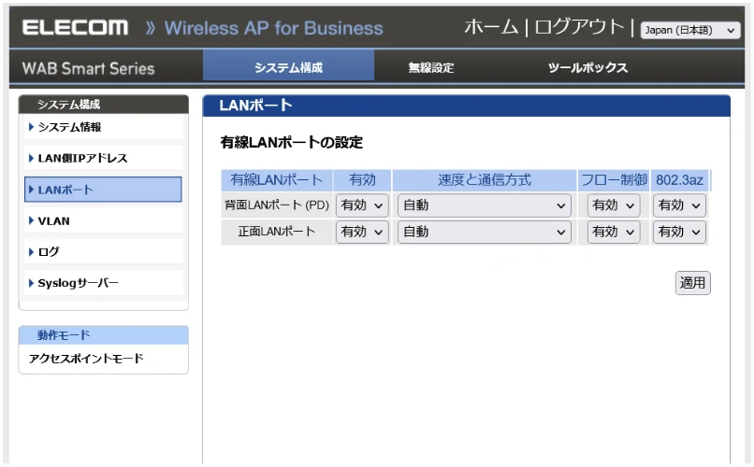Click the ELECOM logo

point(75,28)
